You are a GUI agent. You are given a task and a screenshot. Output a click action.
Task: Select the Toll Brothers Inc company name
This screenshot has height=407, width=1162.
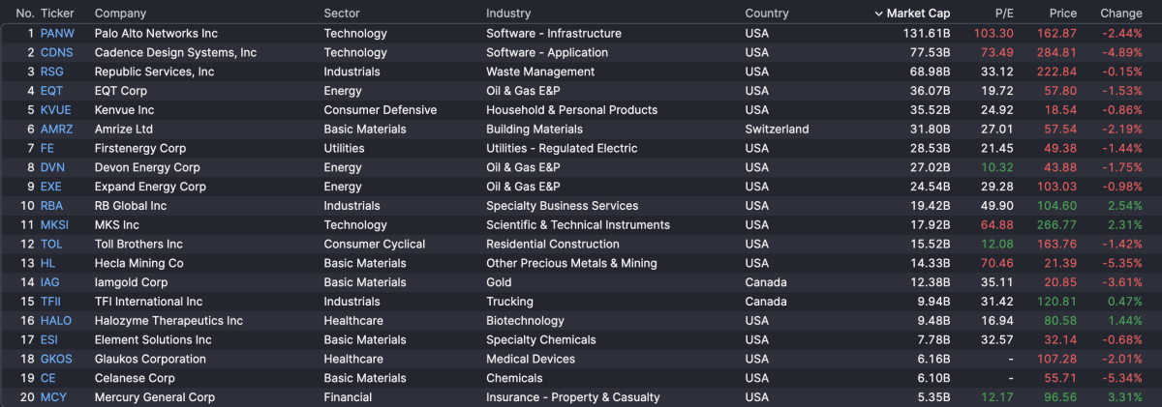[138, 245]
